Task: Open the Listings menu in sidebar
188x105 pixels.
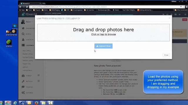Action: coord(28,45)
